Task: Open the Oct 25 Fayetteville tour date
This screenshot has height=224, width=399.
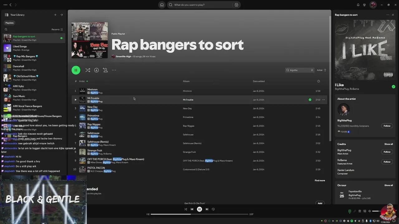Action: pyautogui.click(x=365, y=195)
